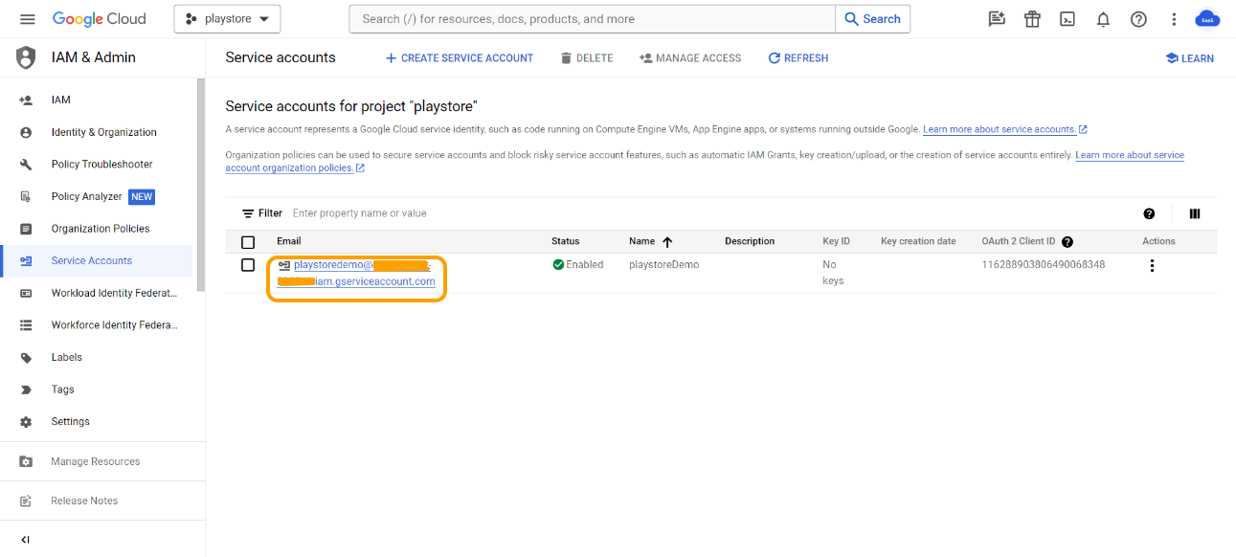Open the notifications bell
This screenshot has width=1236, height=557.
tap(1103, 19)
